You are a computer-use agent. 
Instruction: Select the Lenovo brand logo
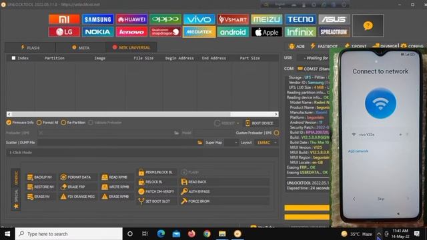(131, 32)
